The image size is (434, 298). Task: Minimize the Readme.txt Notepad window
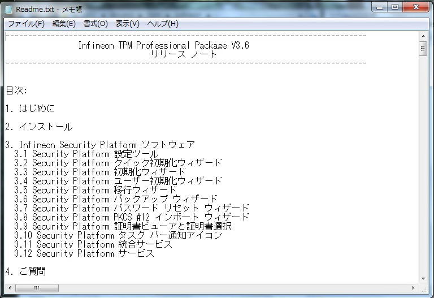coord(380,7)
